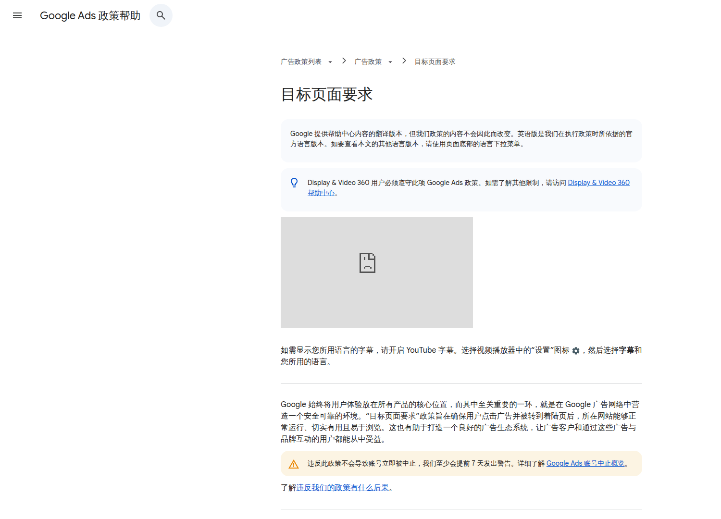Click the sad-page error icon in video
The height and width of the screenshot is (519, 721).
(x=367, y=263)
